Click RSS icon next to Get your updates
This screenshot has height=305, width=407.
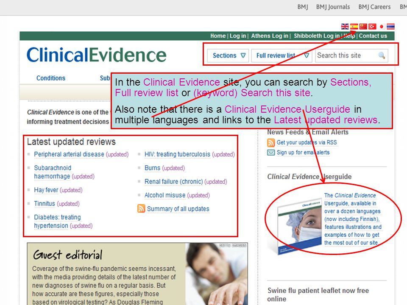[x=271, y=143]
